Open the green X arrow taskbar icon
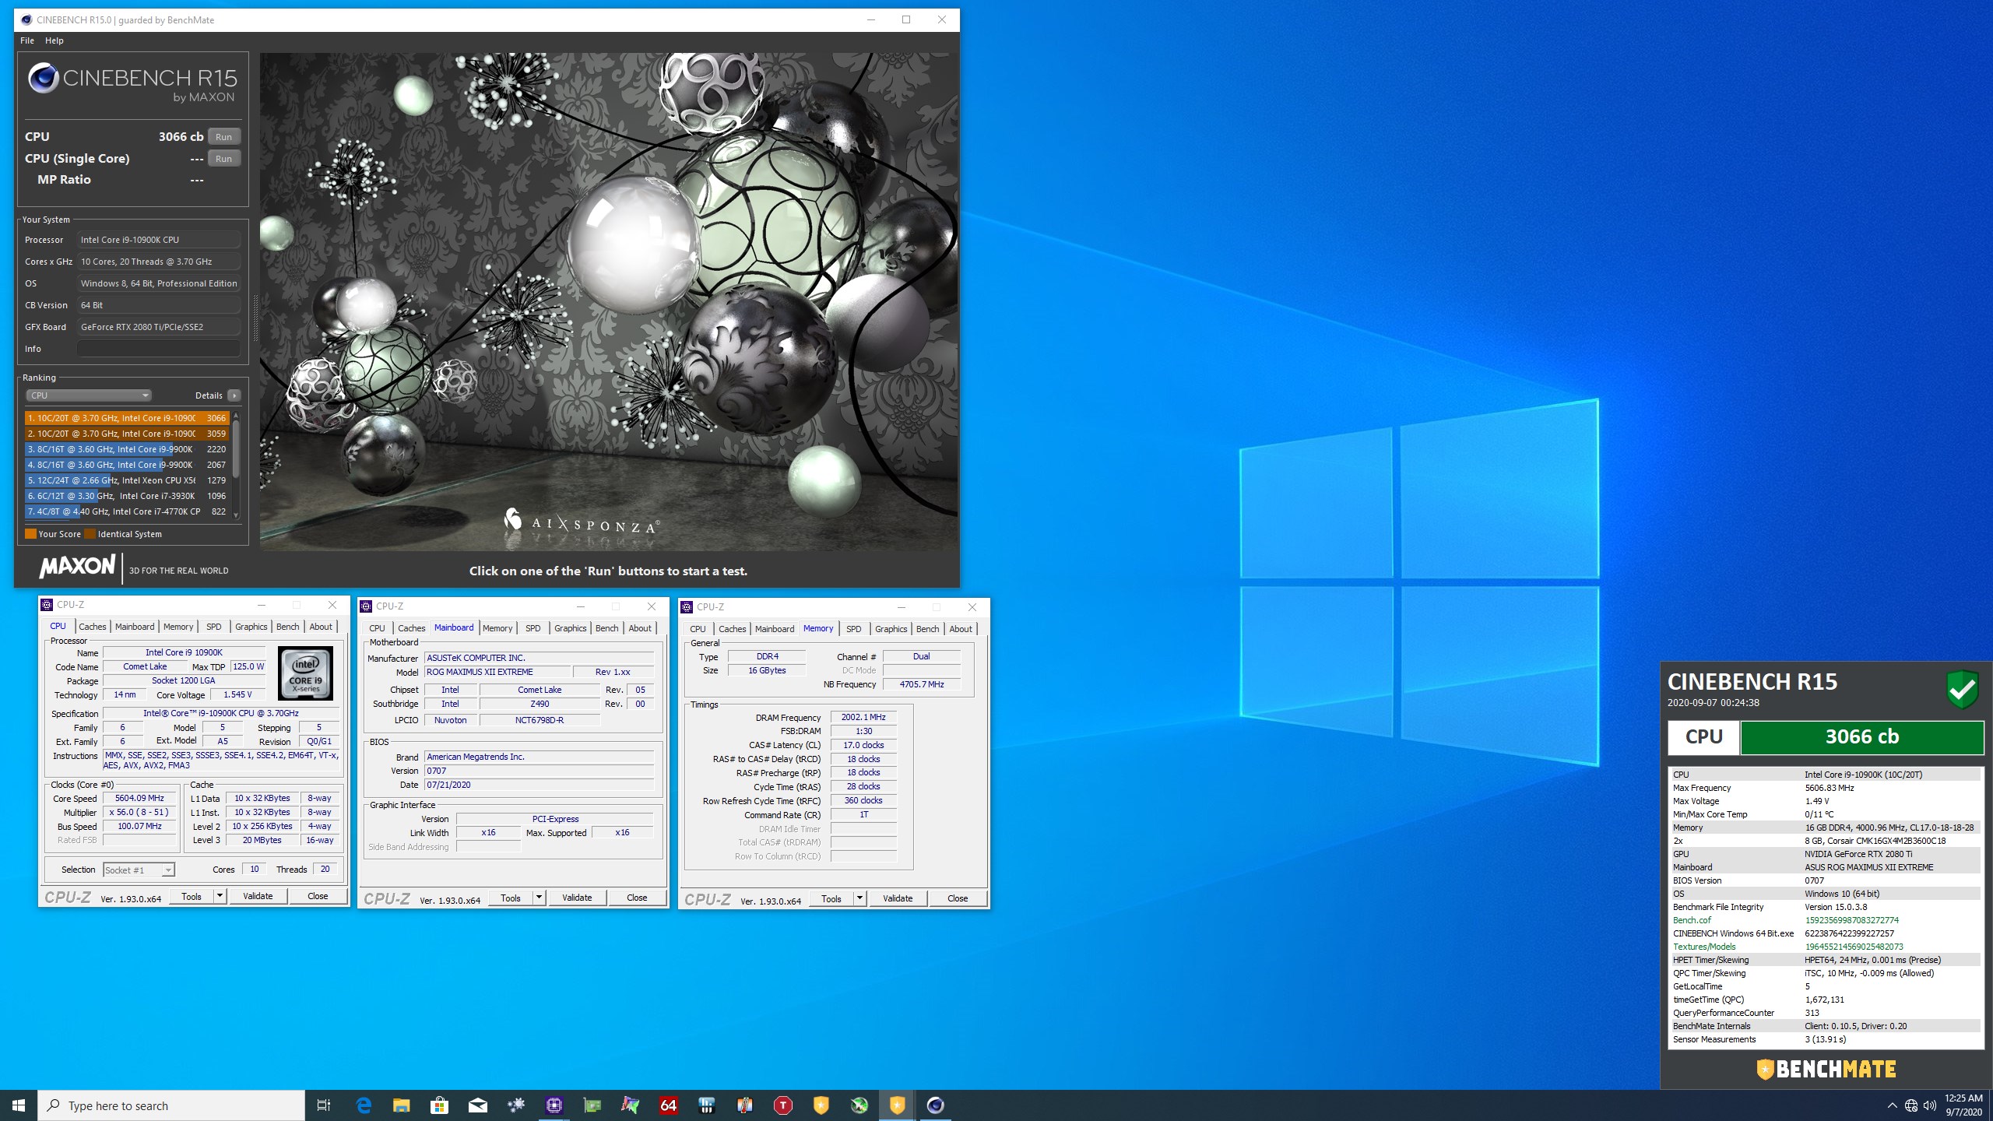 [859, 1105]
